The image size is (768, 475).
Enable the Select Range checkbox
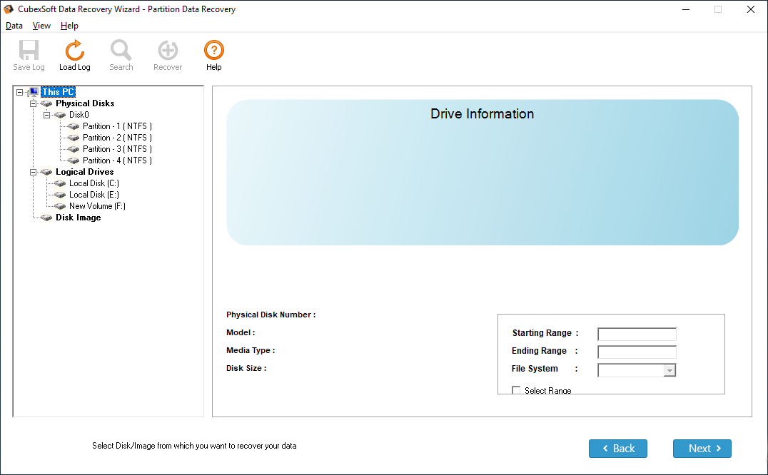tap(517, 390)
